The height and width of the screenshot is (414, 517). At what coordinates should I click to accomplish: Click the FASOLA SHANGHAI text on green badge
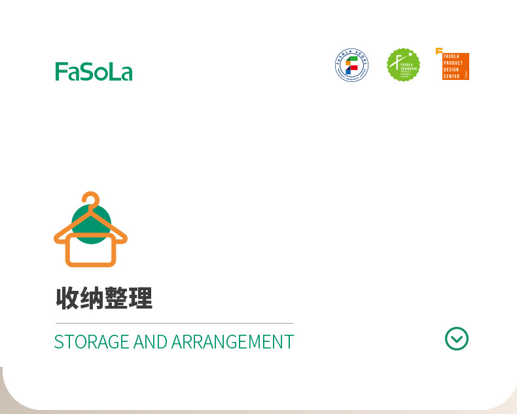point(409,67)
